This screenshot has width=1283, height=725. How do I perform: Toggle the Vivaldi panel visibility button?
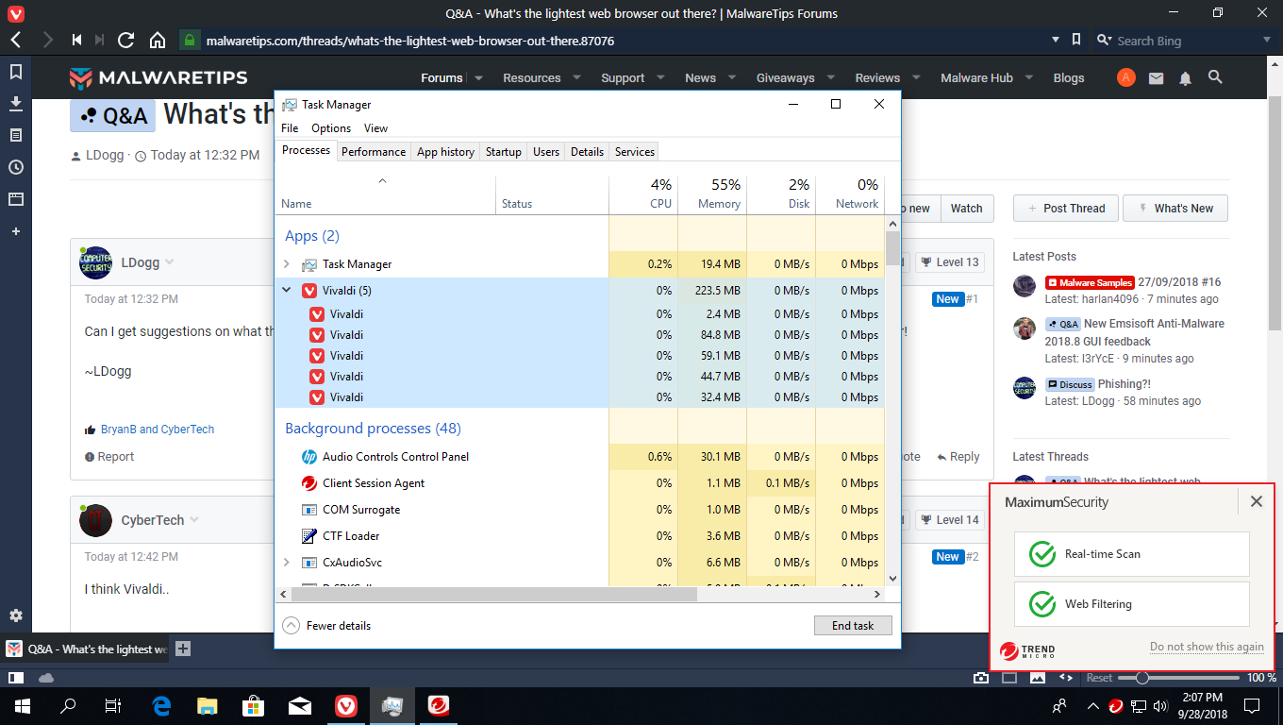coord(16,678)
